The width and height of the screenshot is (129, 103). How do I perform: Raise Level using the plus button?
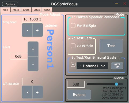[33, 49]
